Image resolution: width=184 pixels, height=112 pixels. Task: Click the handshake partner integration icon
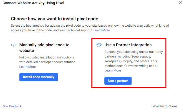[99, 45]
